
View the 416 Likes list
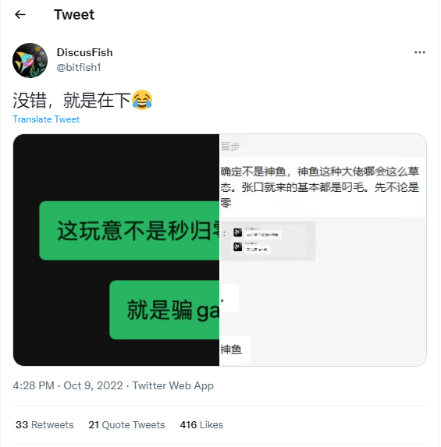click(x=201, y=424)
